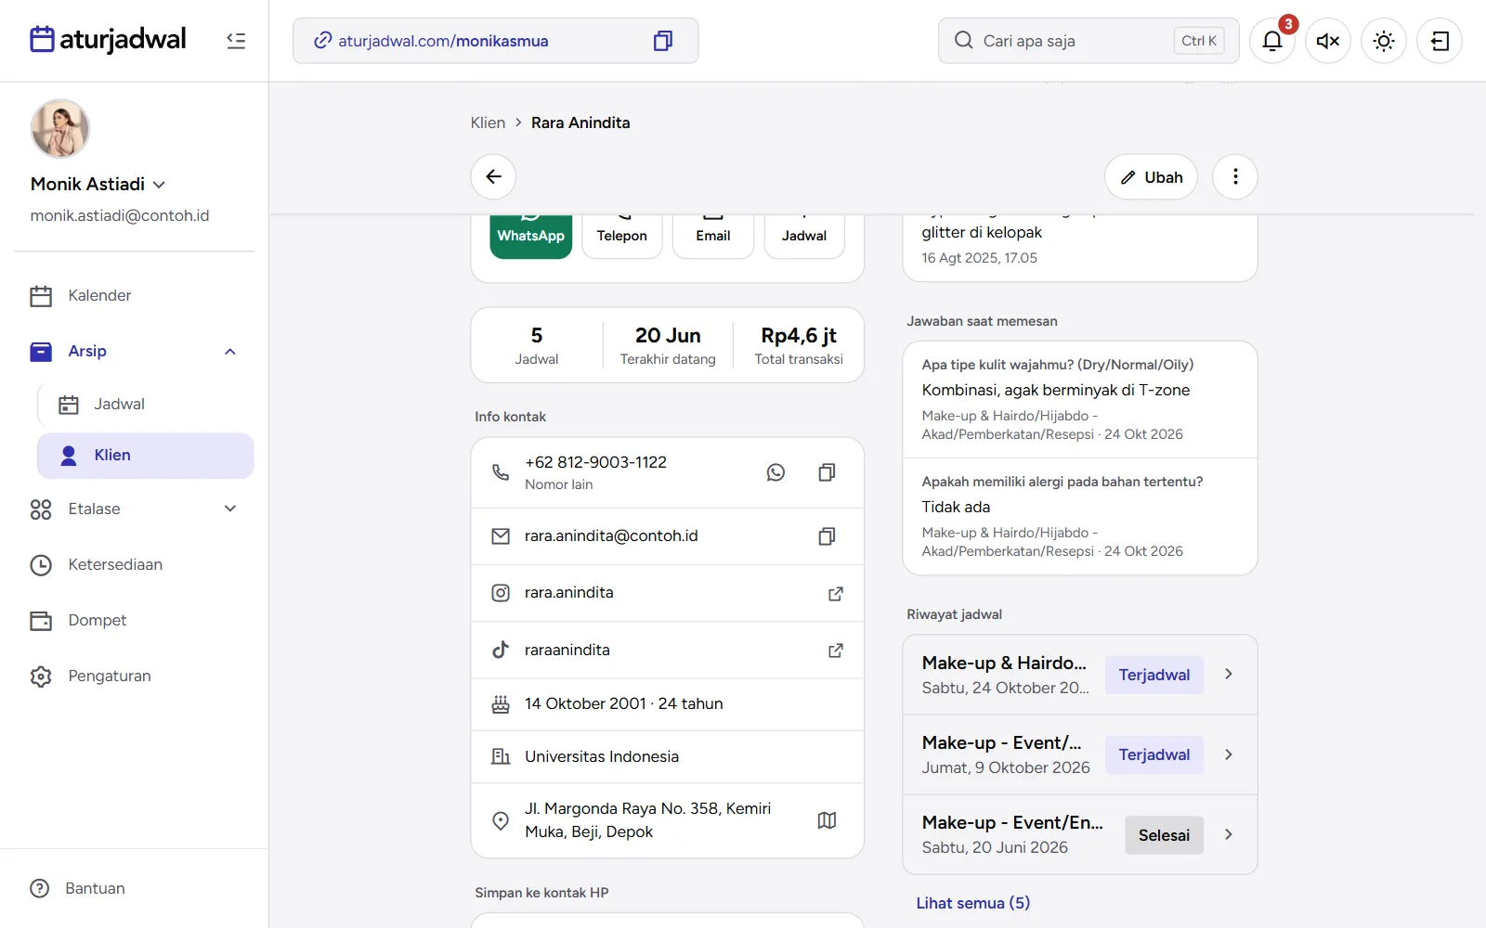Open the notifications bell
This screenshot has width=1486, height=928.
pos(1272,41)
